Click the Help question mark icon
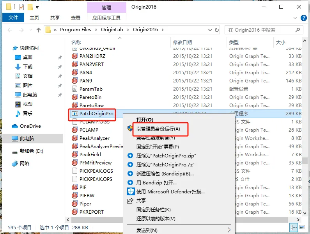This screenshot has height=234, width=310. tap(304, 18)
